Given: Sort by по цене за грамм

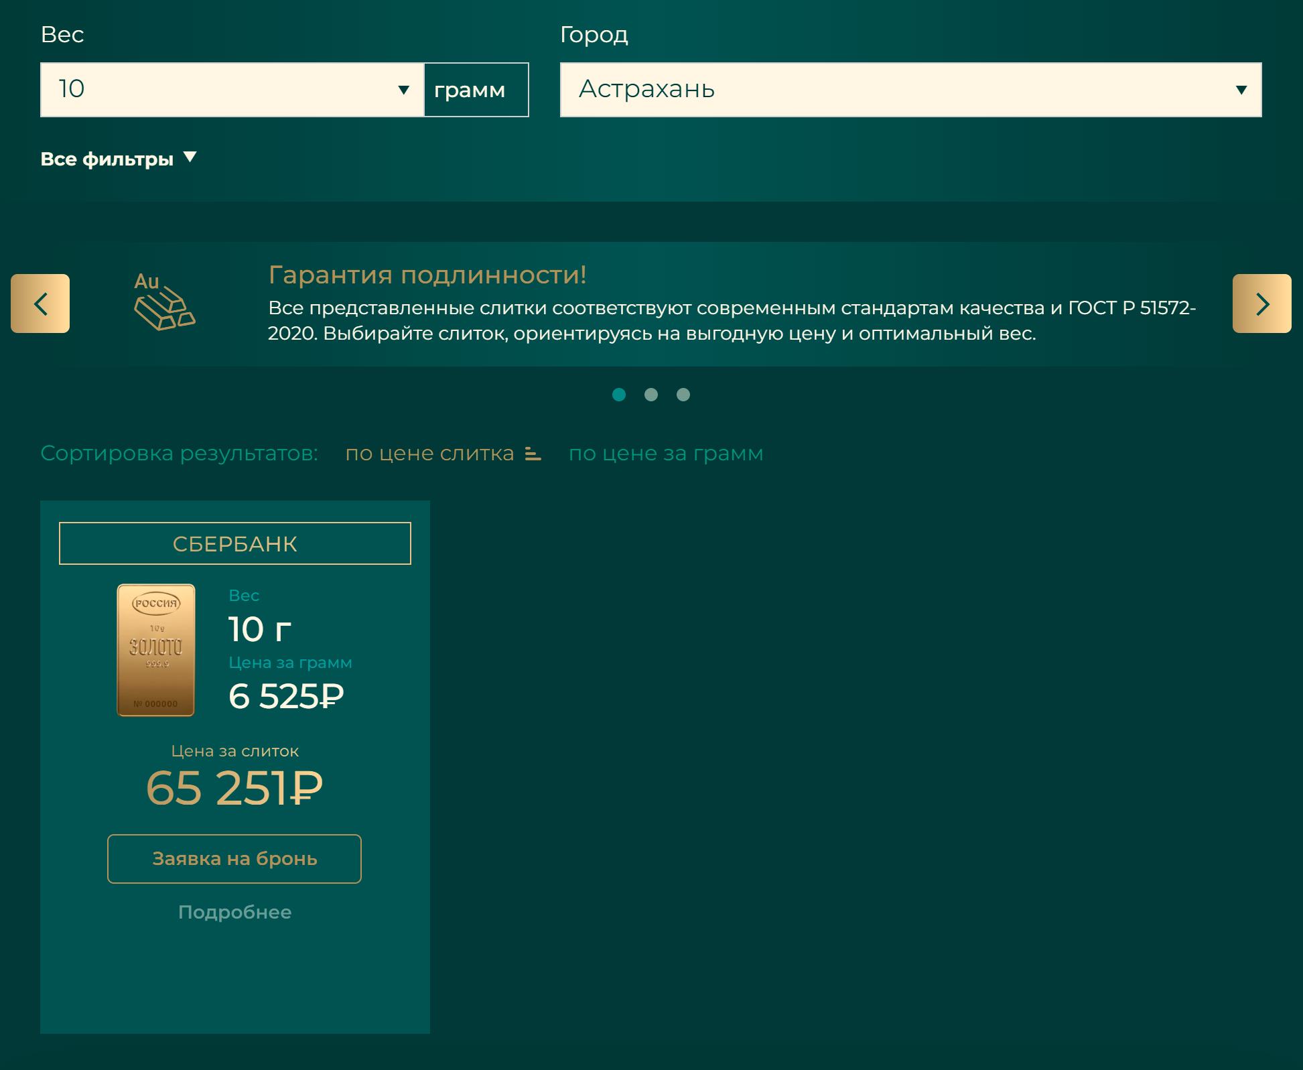Looking at the screenshot, I should click(666, 454).
